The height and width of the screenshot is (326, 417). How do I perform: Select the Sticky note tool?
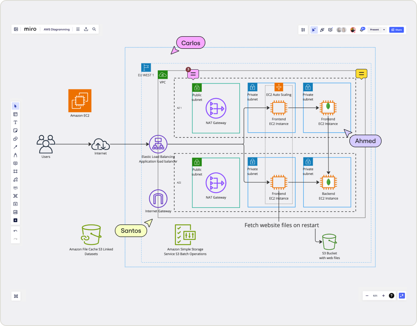tap(15, 130)
